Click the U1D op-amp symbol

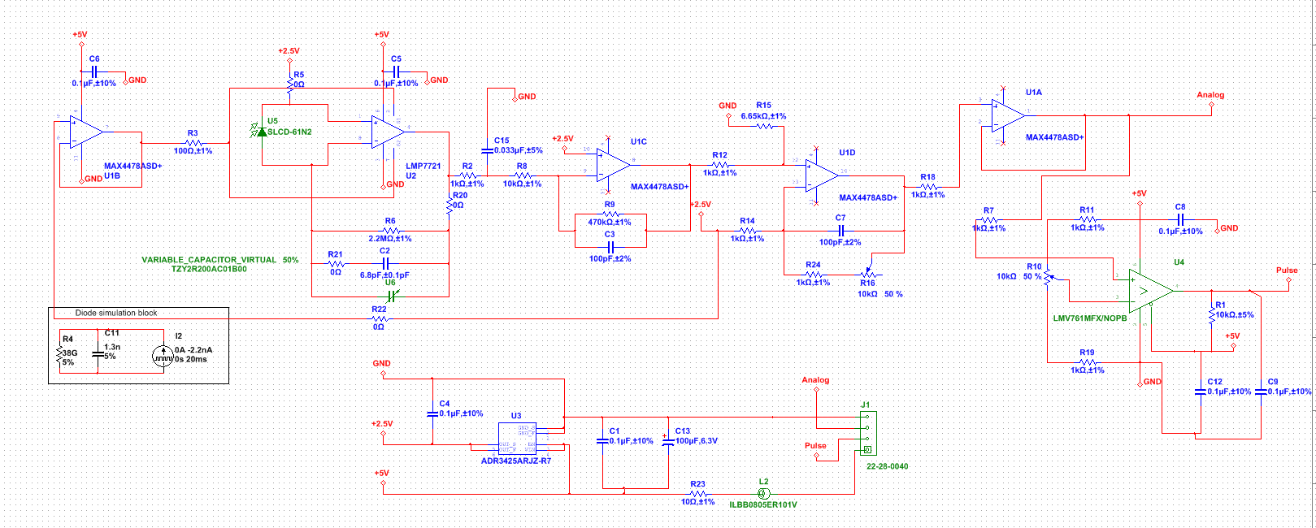coord(821,176)
